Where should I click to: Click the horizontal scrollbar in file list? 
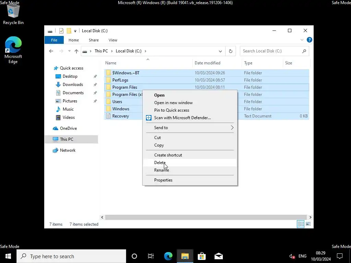click(206, 217)
